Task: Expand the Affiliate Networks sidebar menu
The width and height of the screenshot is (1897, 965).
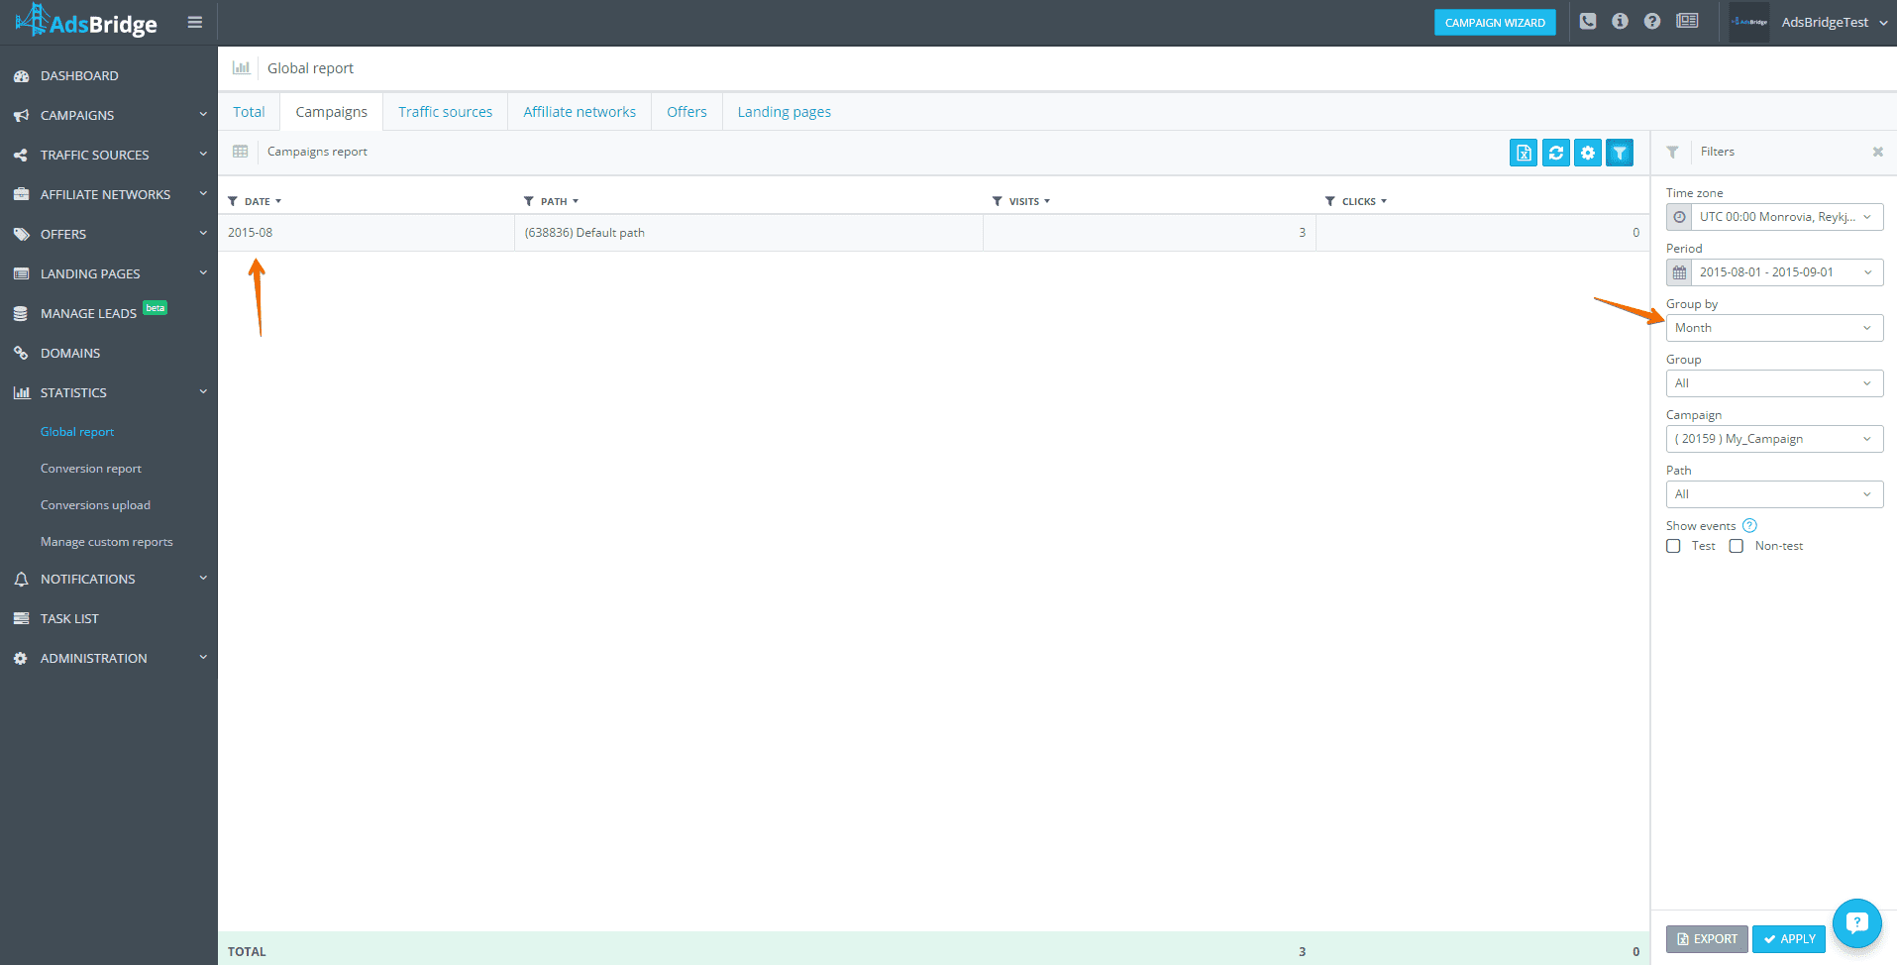Action: (x=109, y=194)
